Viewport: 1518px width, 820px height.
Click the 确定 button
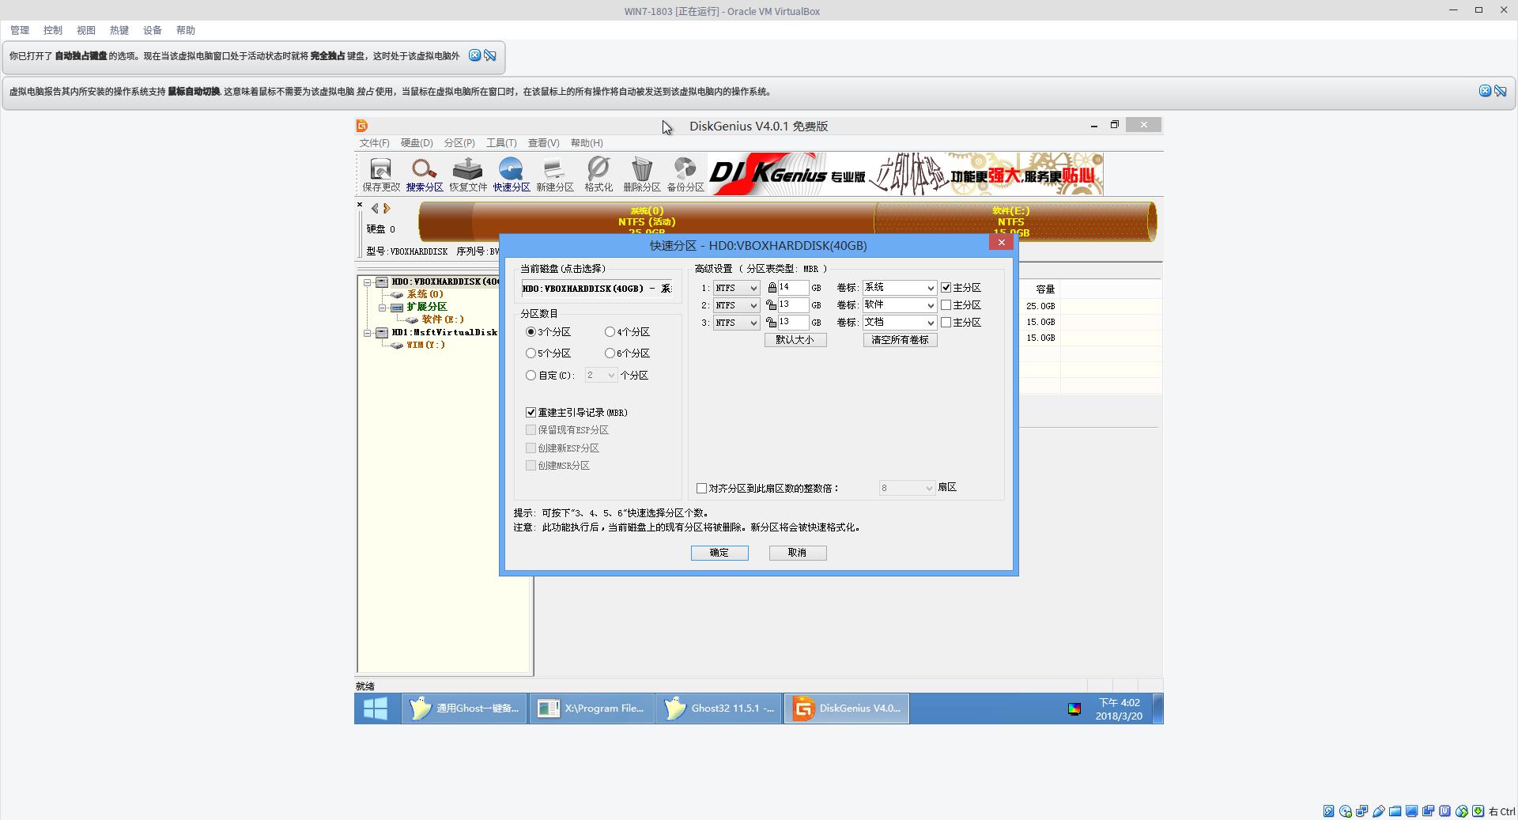coord(719,553)
